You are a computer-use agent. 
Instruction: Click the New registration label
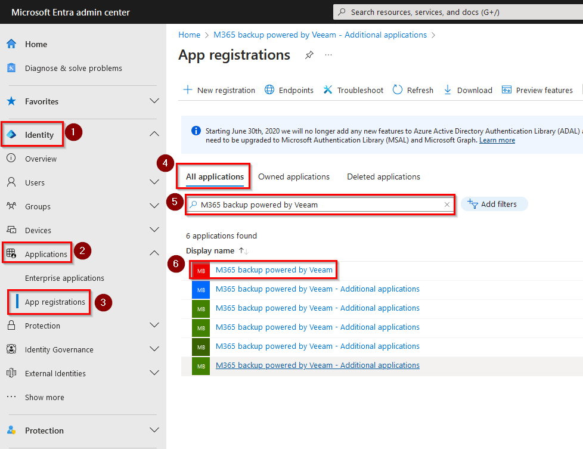[x=226, y=90]
